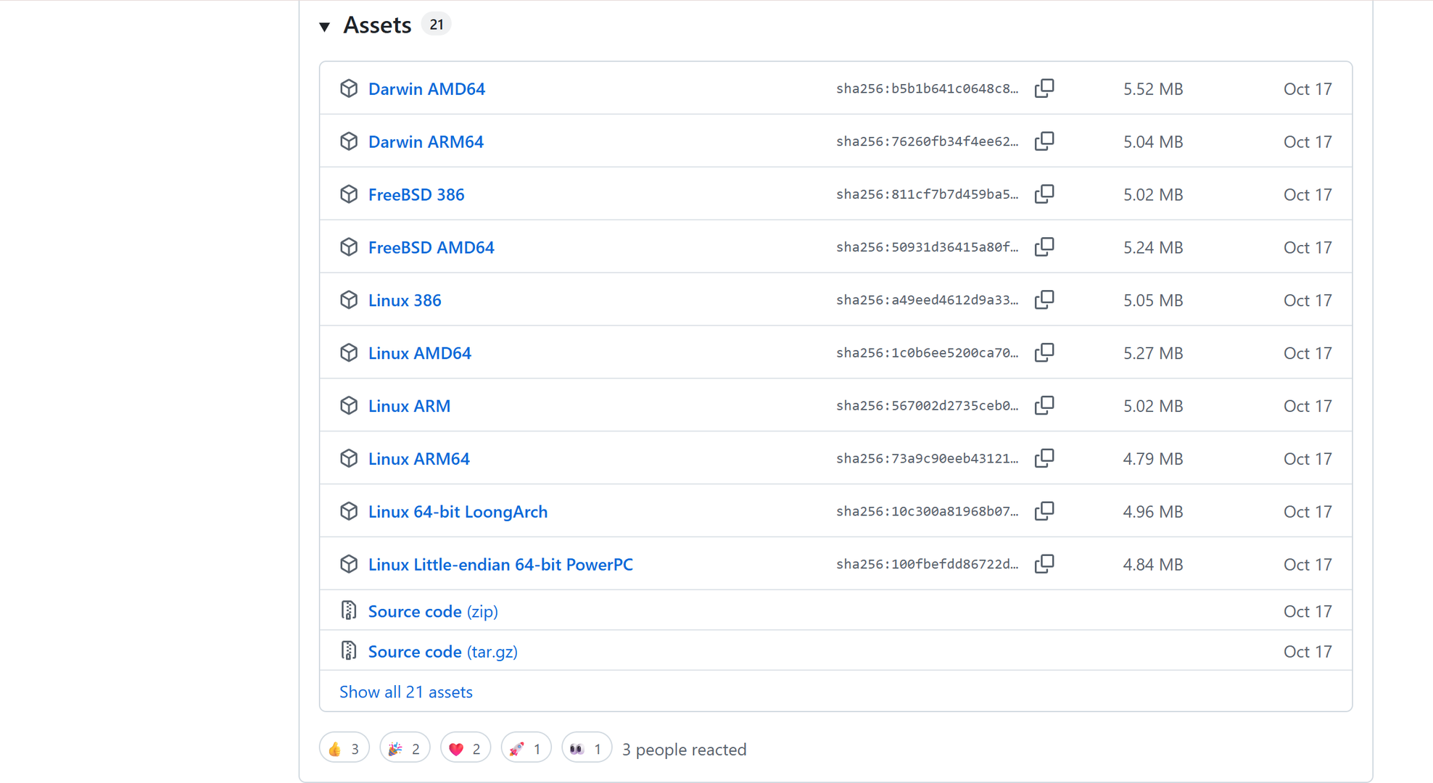Toggle the thumbs up reaction

click(344, 749)
